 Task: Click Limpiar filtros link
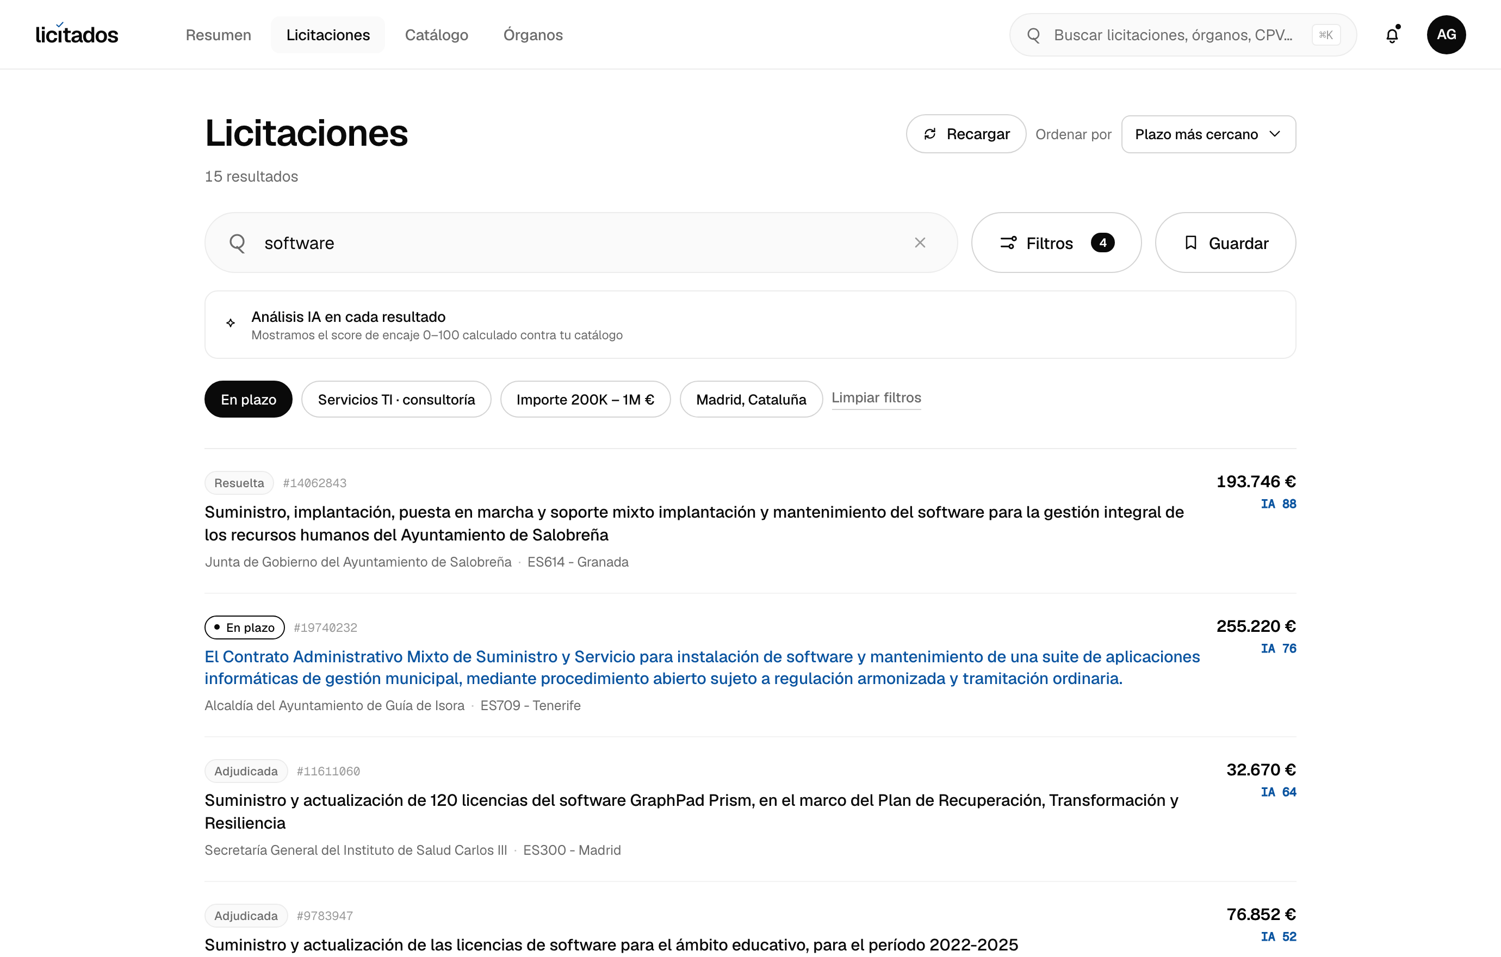[x=876, y=397]
